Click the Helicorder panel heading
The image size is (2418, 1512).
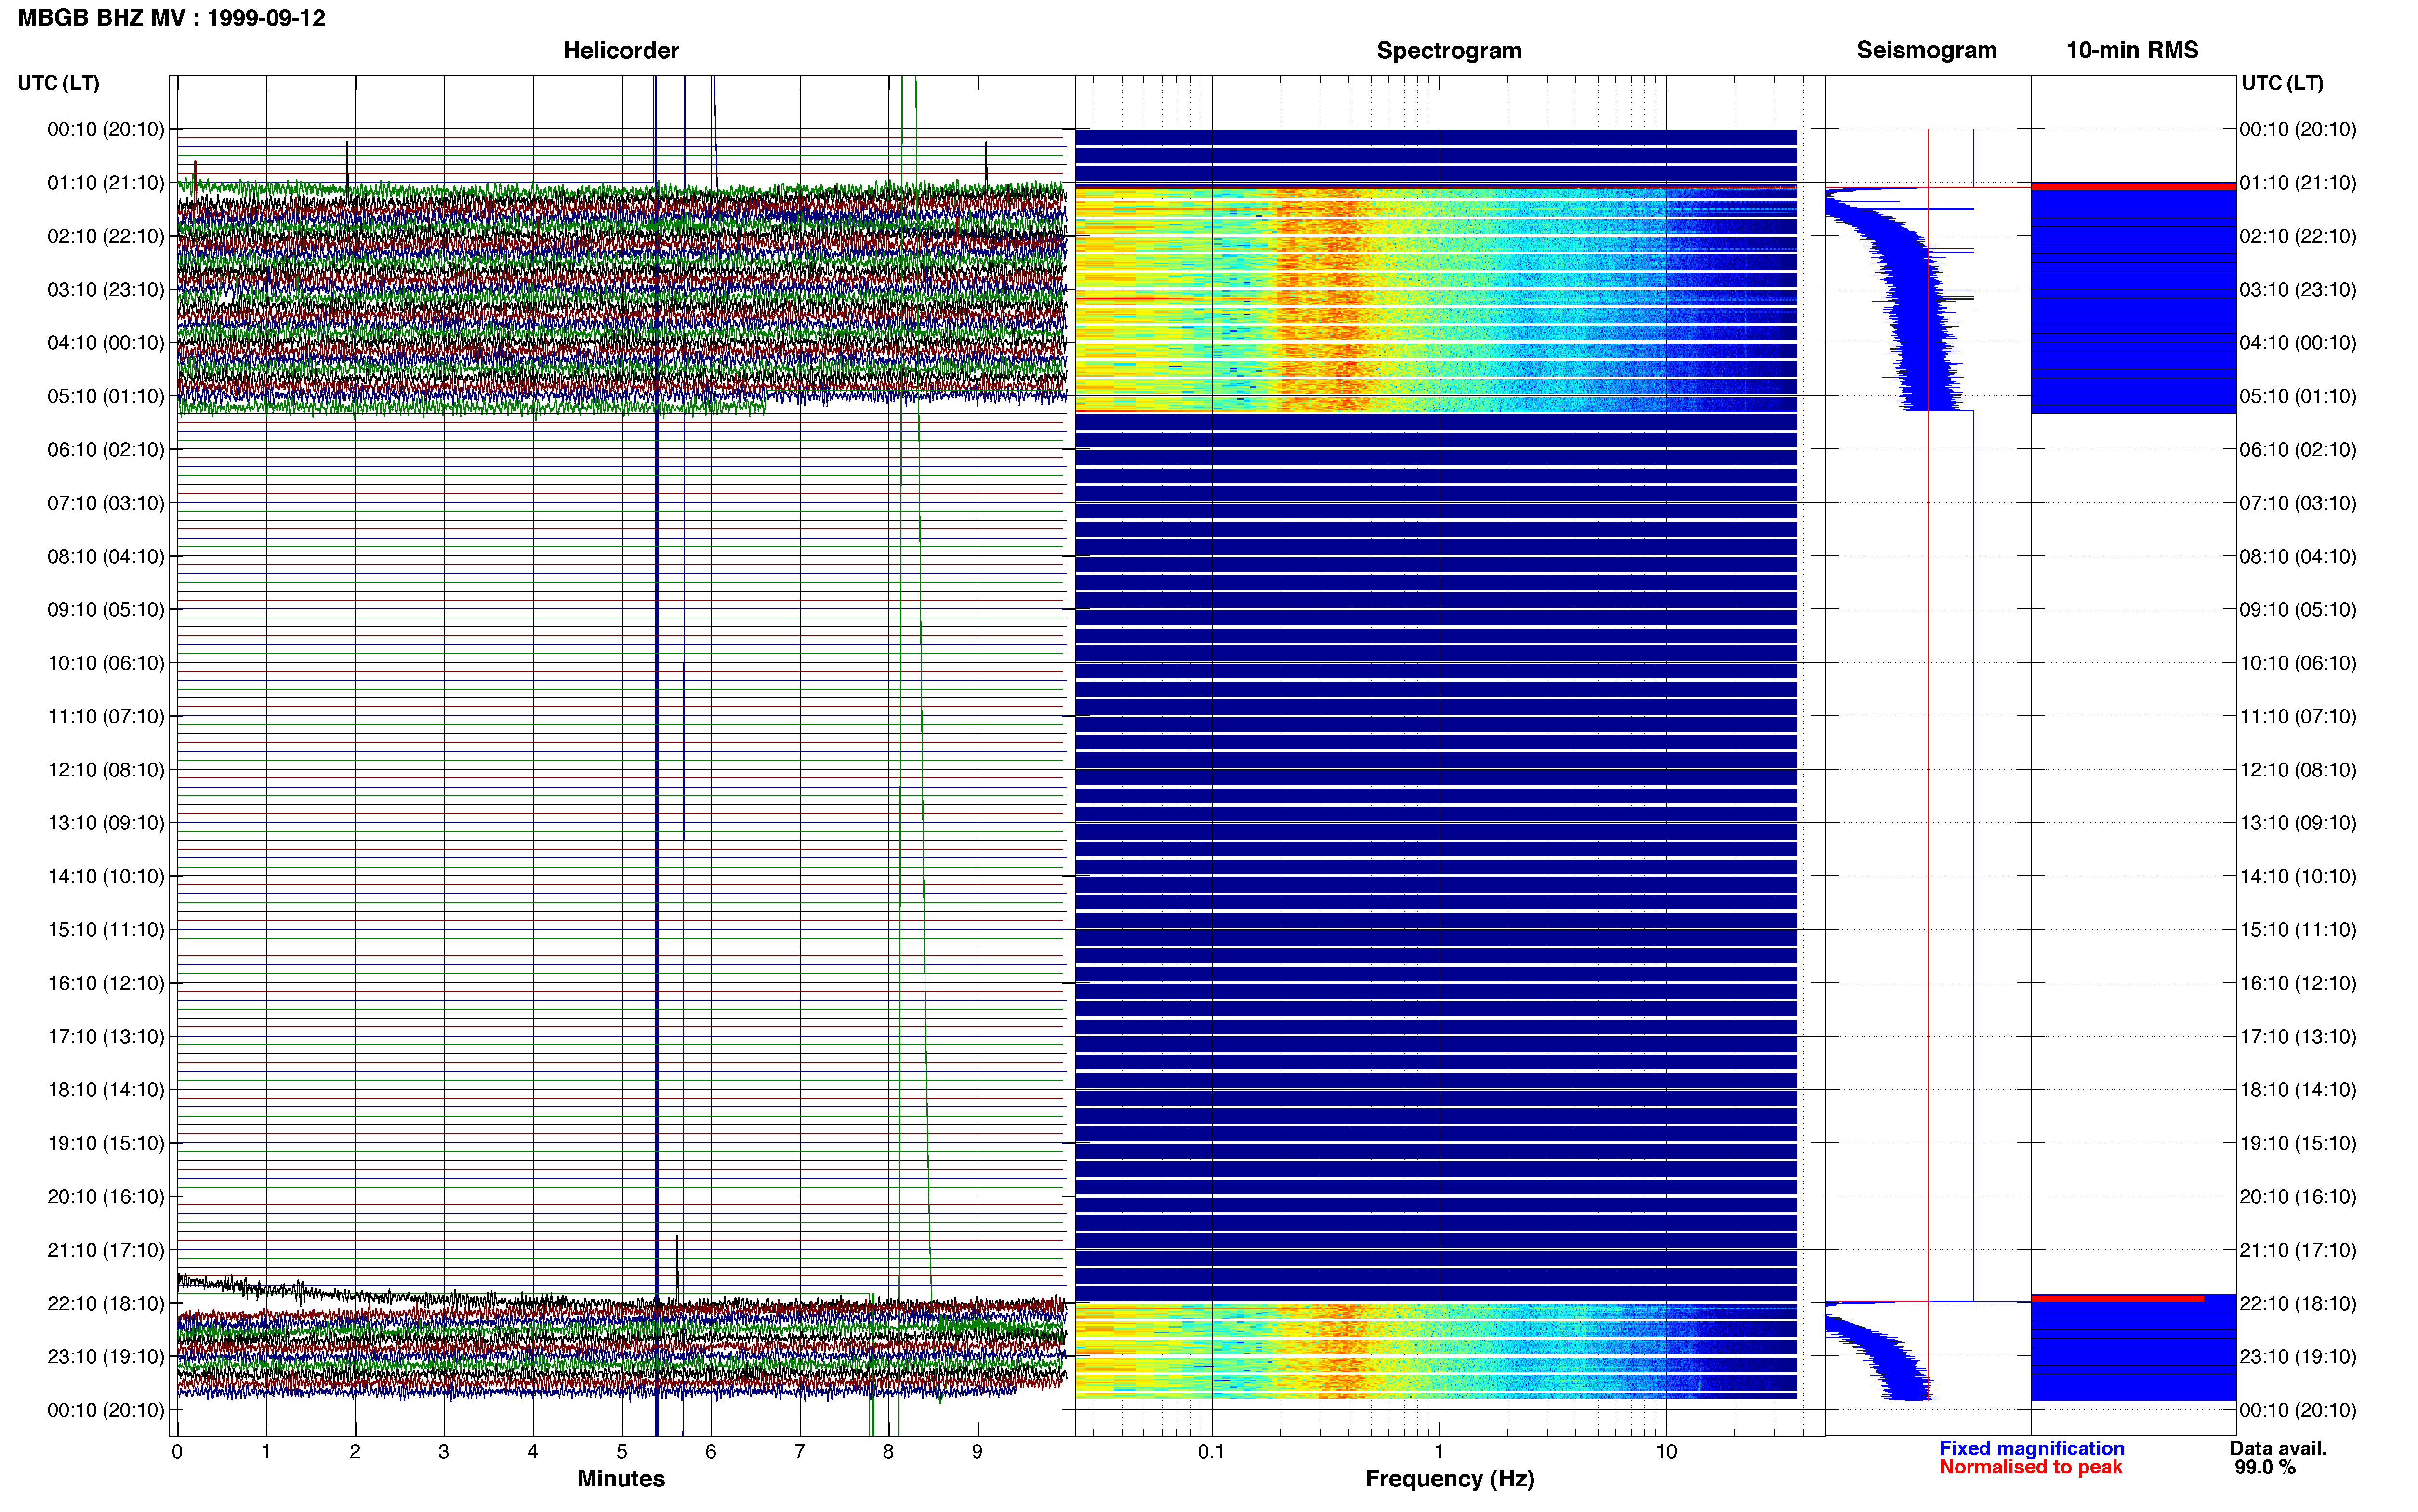(x=621, y=50)
